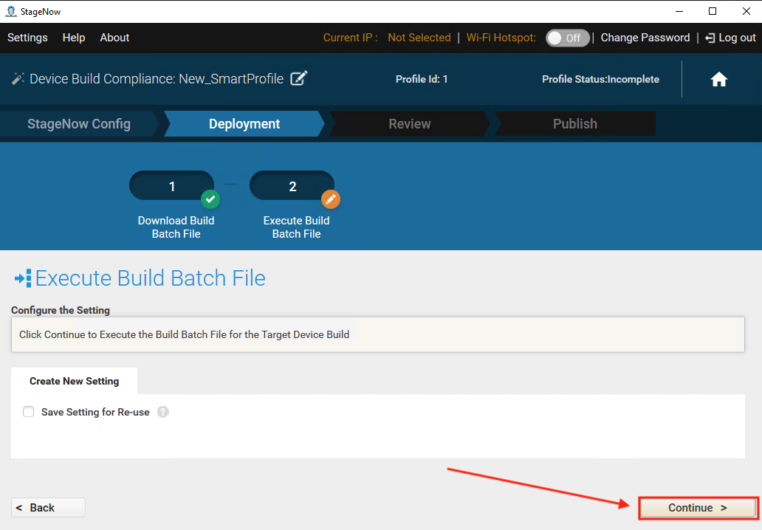Screen dimensions: 762x530
Task: Enable Save Setting for Re-use checkbox
Action: click(x=29, y=412)
